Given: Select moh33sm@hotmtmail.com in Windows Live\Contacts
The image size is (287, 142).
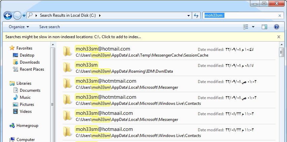Looking at the screenshot, I should (x=169, y=100).
